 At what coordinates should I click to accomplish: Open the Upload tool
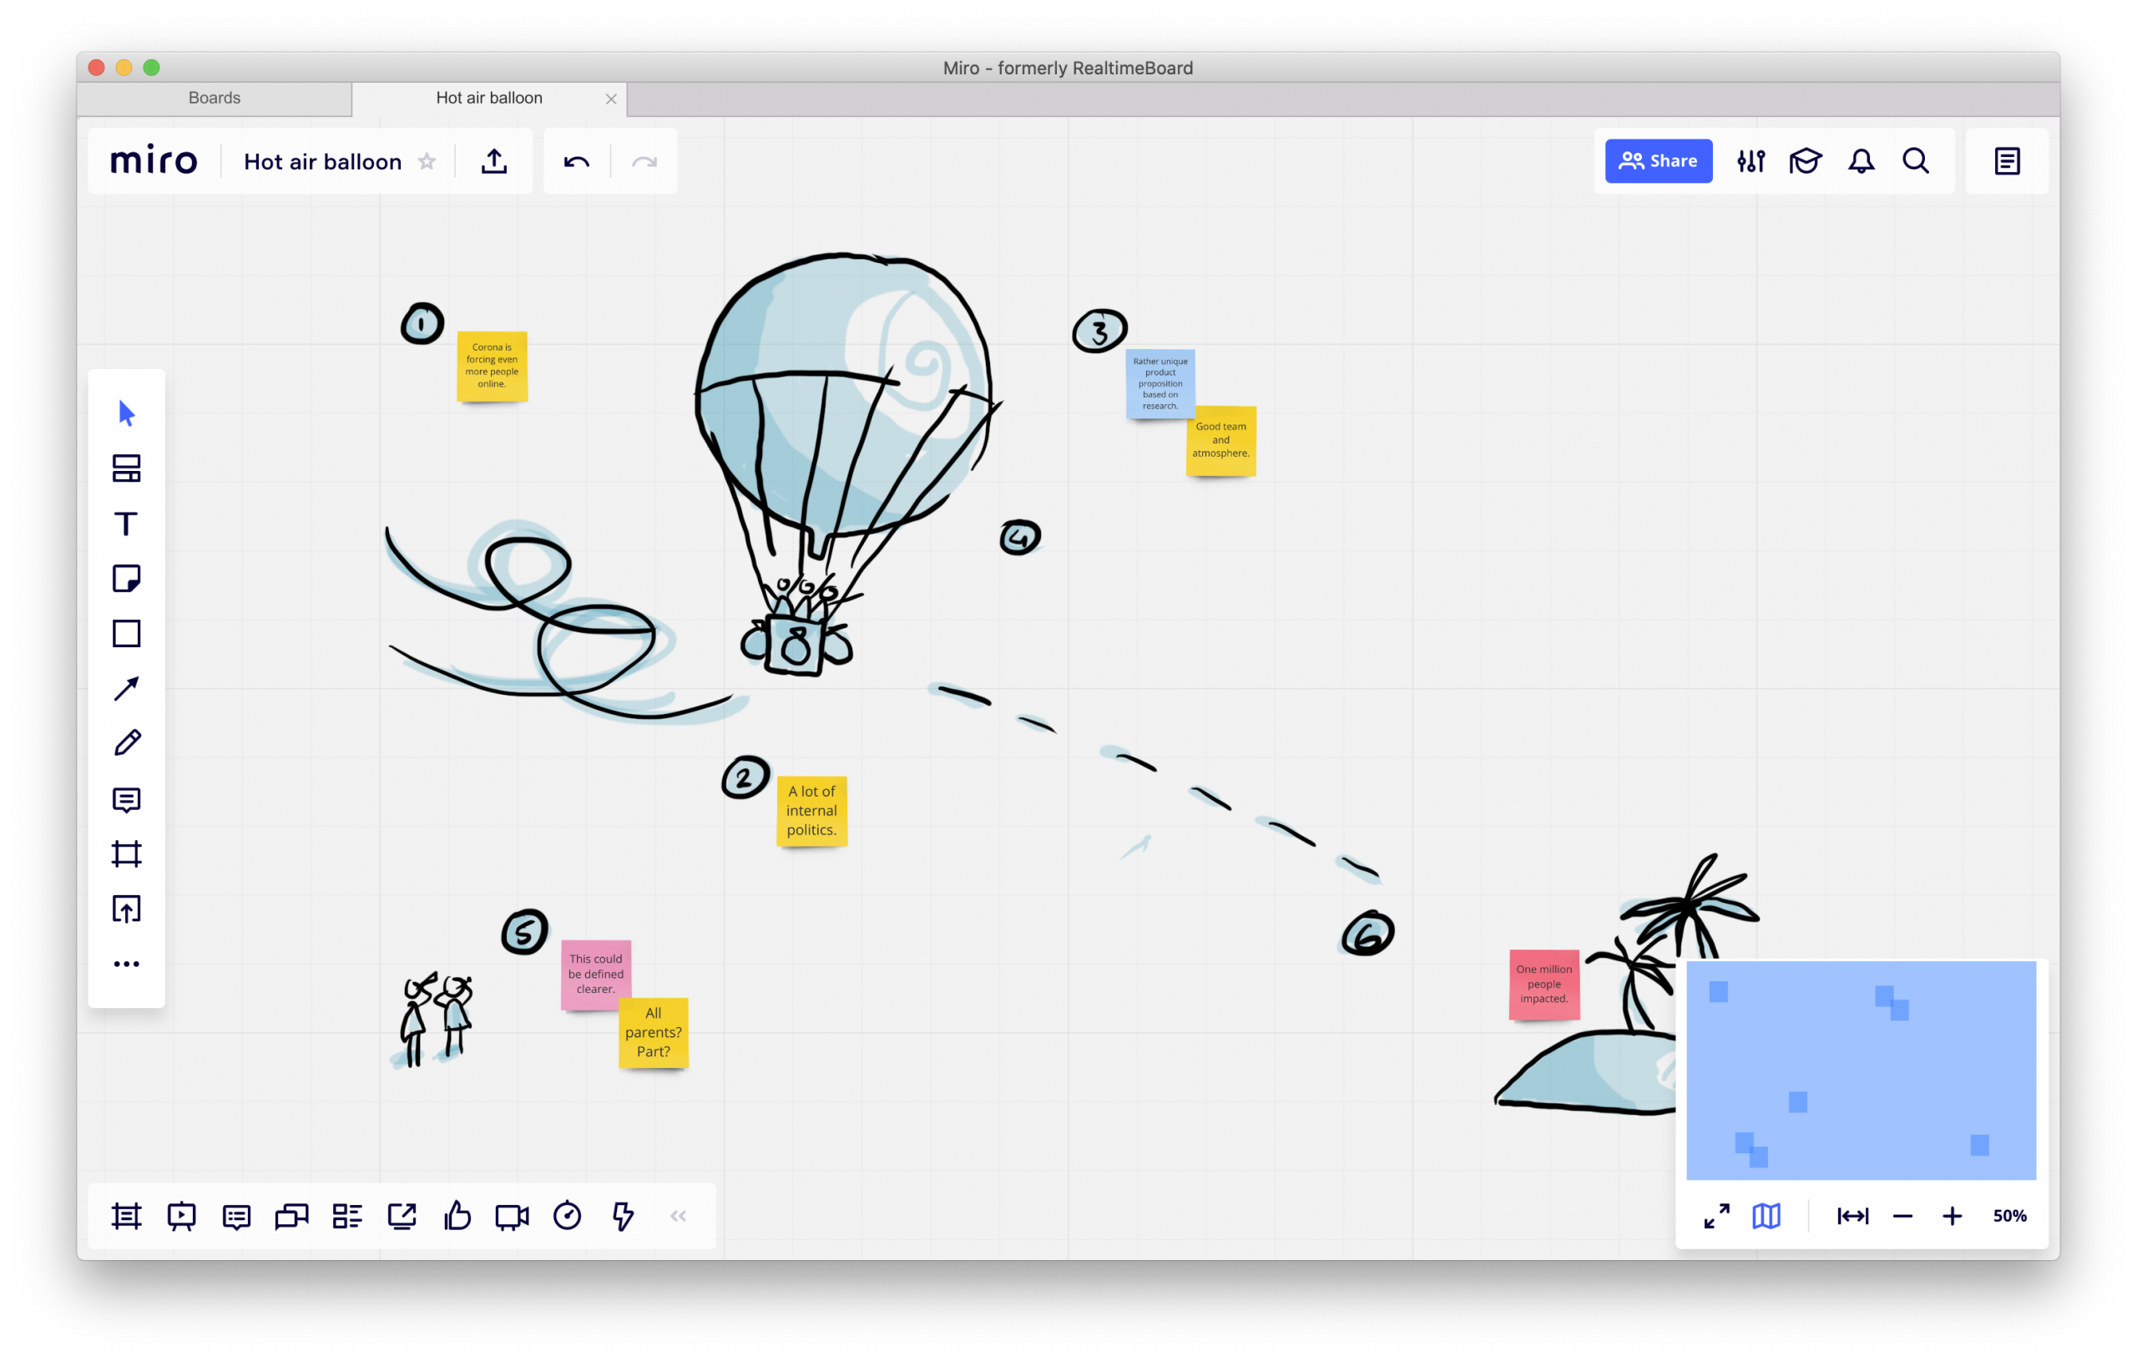coord(126,909)
